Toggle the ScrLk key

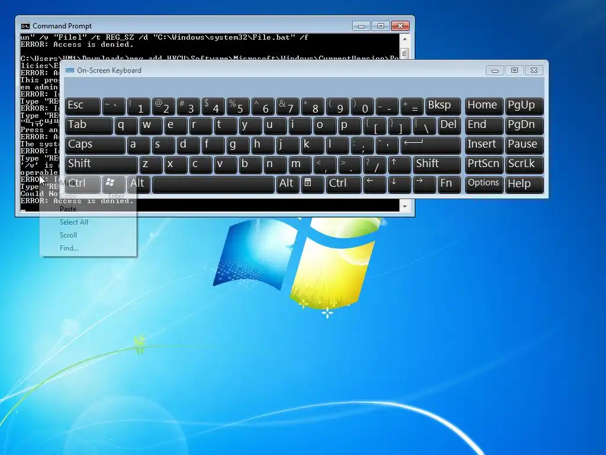pos(524,165)
